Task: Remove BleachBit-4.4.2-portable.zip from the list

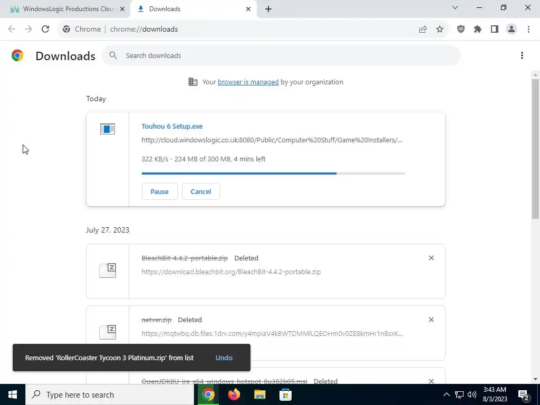Action: (x=431, y=258)
